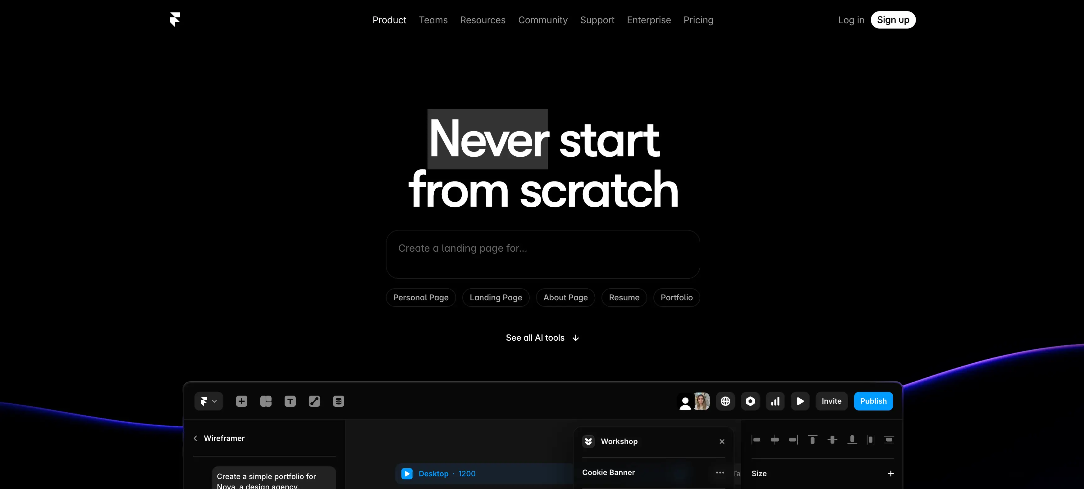This screenshot has width=1084, height=489.
Task: Open the Vector/link tool in the toolbar
Action: [314, 401]
